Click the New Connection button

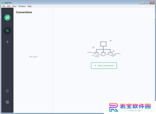coord(104,66)
